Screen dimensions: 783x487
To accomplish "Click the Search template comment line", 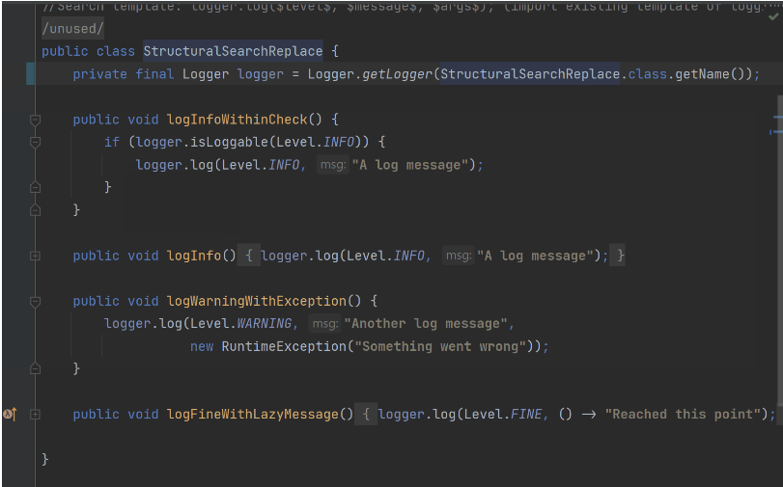I will coord(403,7).
